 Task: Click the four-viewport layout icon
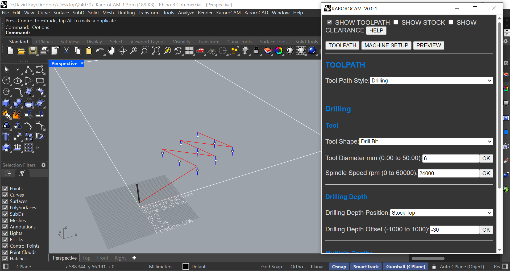pos(189,51)
